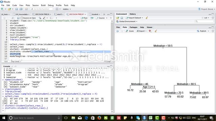Open File Explorer from the taskbar
Viewport: 216px width, 121px height.
pos(73,118)
